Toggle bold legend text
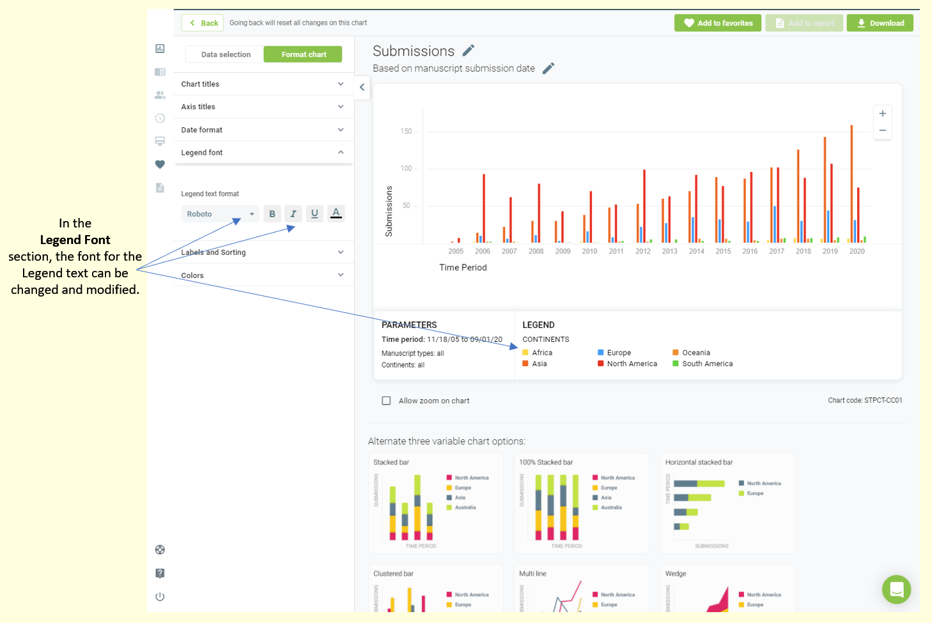Image resolution: width=932 pixels, height=623 pixels. (x=272, y=214)
